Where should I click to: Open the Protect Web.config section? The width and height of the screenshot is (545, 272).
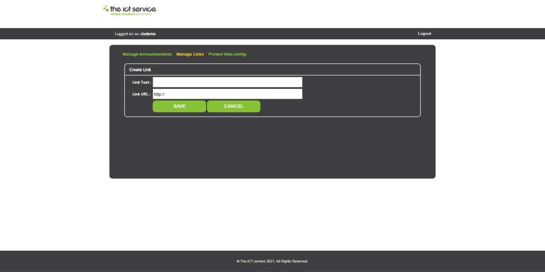[x=227, y=54]
